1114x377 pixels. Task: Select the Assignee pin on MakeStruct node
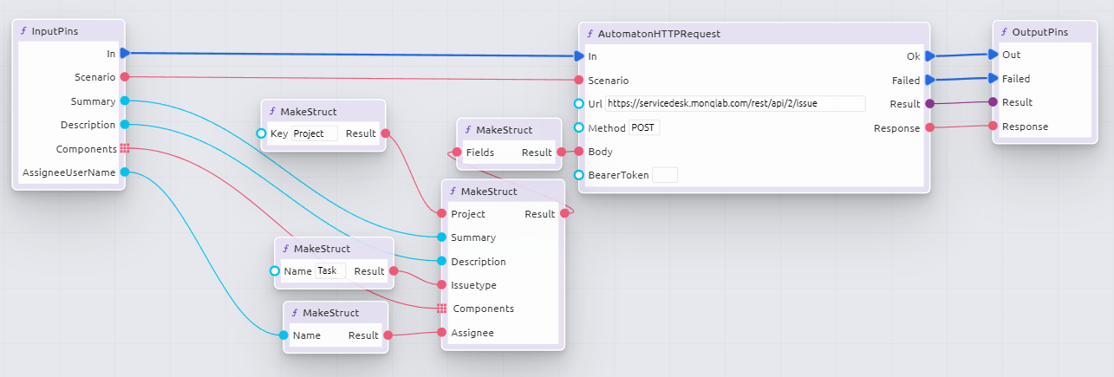(442, 332)
